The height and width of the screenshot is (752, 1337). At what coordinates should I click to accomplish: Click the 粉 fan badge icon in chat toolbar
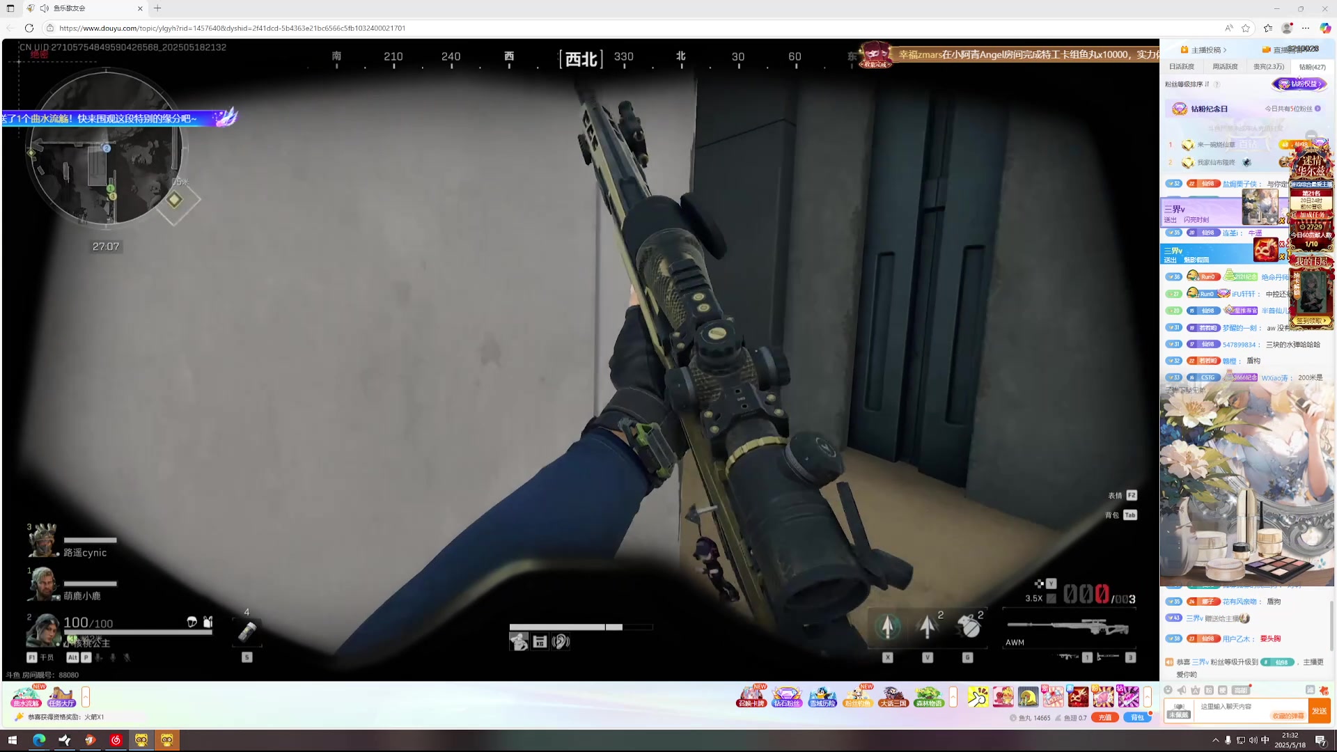[1209, 690]
